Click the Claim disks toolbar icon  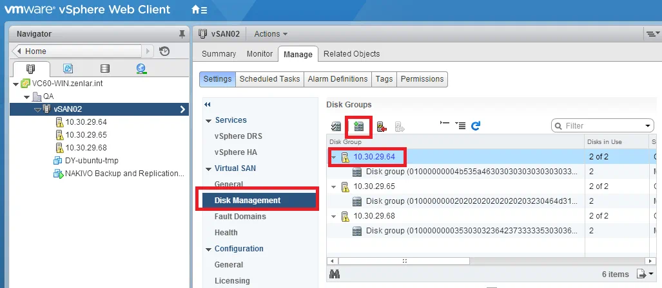(x=336, y=127)
